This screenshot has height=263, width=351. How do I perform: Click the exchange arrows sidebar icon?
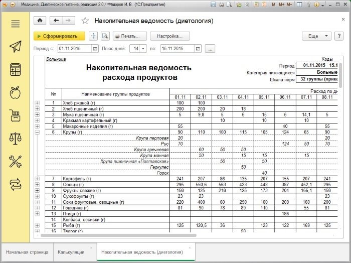[x=16, y=184]
